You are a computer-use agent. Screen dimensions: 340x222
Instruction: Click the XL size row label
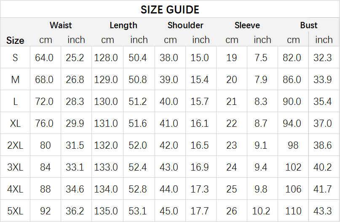tap(15, 123)
